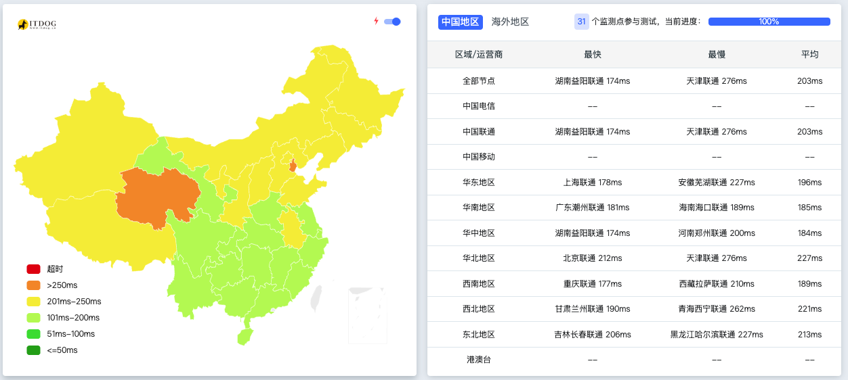This screenshot has height=380, width=848.
Task: Click the red lightning bolt icon
Action: click(377, 21)
